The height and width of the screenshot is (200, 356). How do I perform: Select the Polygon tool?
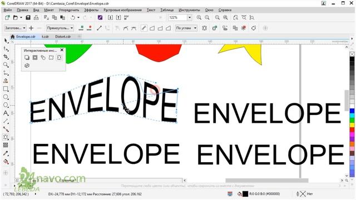[x=6, y=105]
